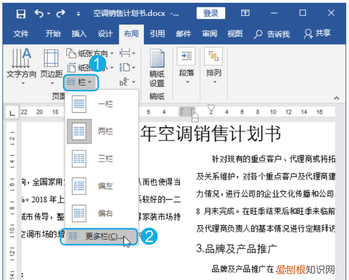Switch to the 引用 tab
The image size is (349, 280).
point(158,34)
